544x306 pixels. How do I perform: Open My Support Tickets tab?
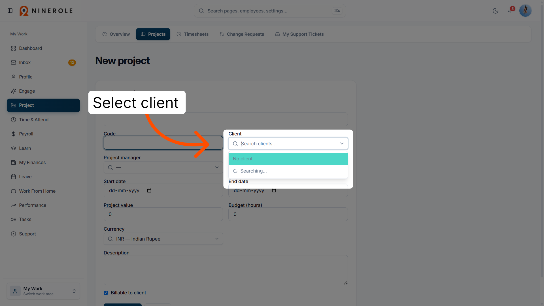[x=299, y=34]
